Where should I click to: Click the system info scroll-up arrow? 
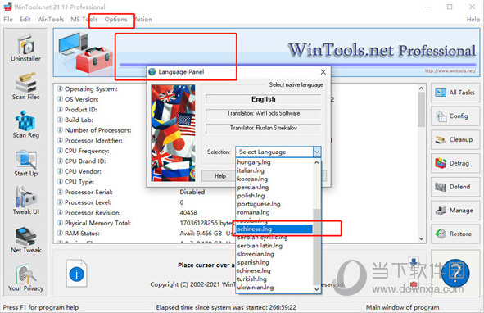[x=421, y=88]
